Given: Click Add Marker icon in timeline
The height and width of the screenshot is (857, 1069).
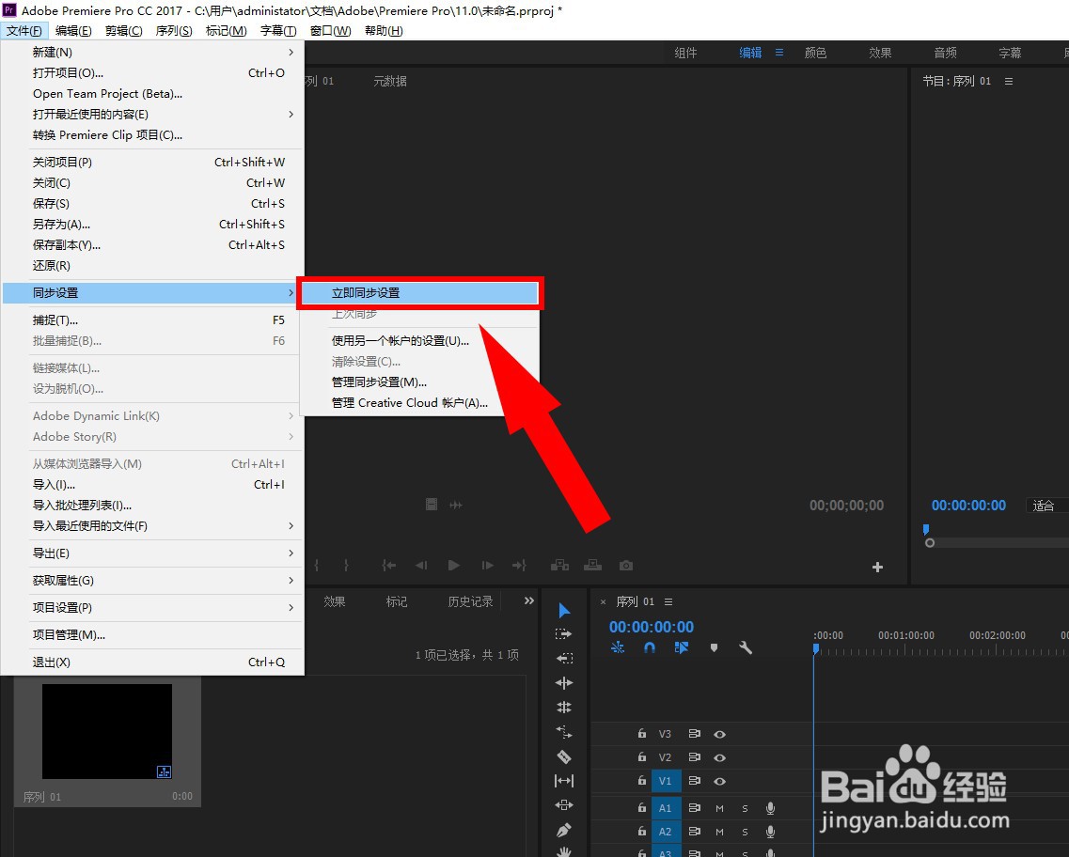Looking at the screenshot, I should (x=714, y=647).
